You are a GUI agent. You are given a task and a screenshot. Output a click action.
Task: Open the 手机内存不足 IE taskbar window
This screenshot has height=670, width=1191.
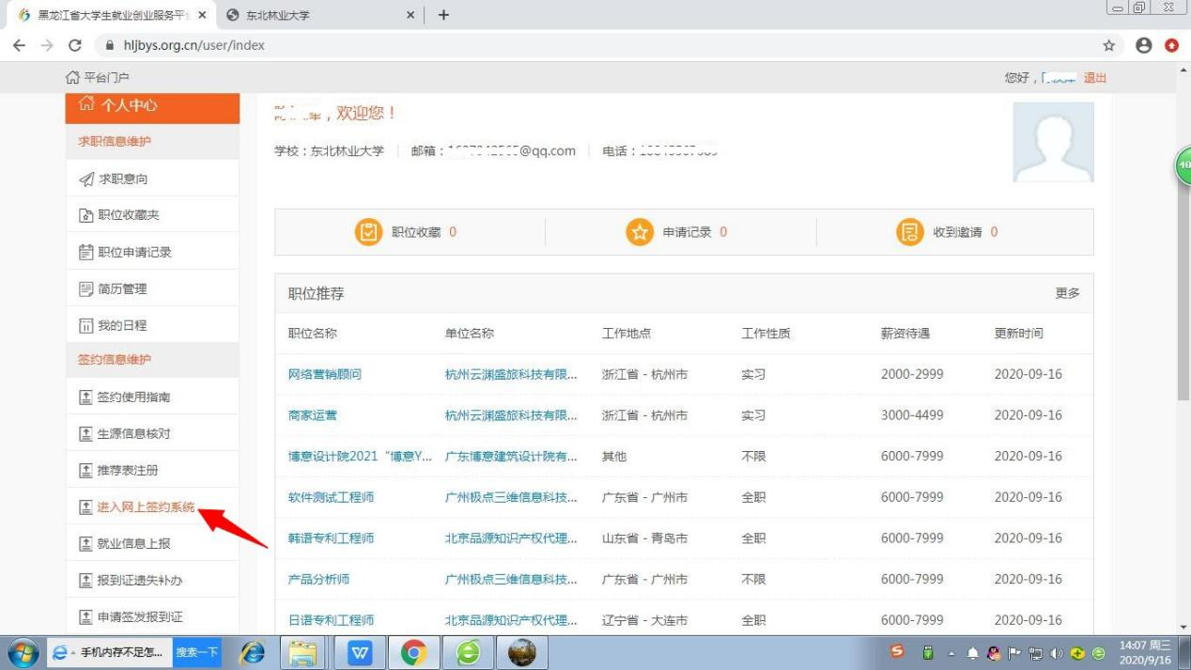click(x=108, y=652)
